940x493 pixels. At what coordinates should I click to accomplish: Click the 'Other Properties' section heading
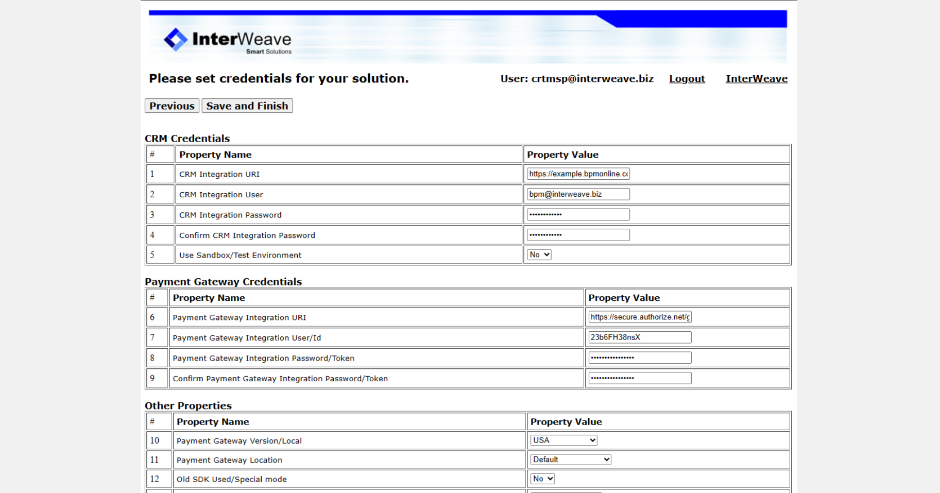point(188,405)
